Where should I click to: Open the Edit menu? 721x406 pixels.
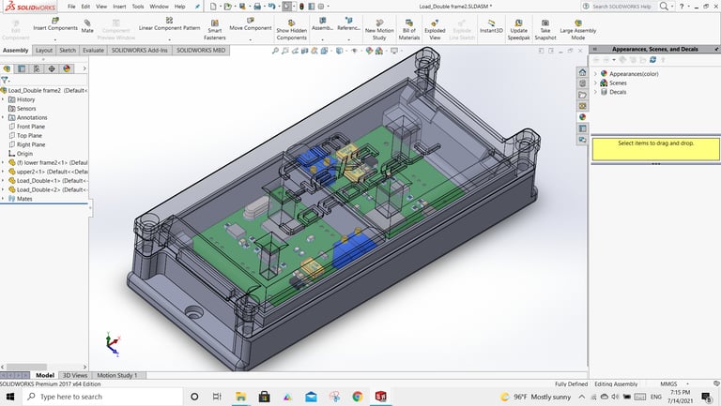point(85,7)
